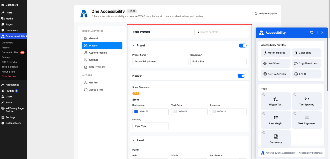Screen dimensions: 330x159
Task: Click the One Accessibility logo icon in header
Action: pos(84,13)
